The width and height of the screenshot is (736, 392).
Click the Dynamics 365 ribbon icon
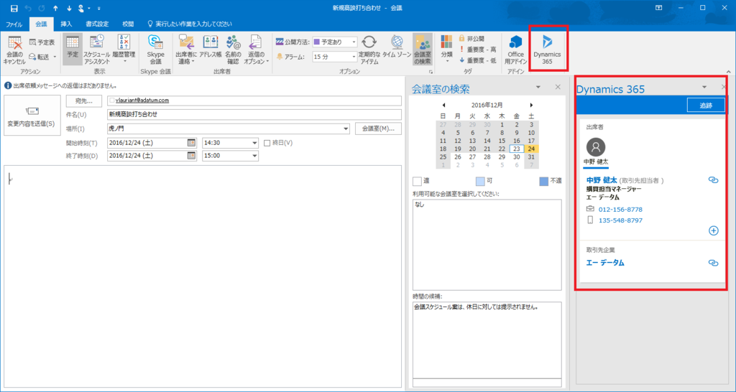tap(547, 50)
